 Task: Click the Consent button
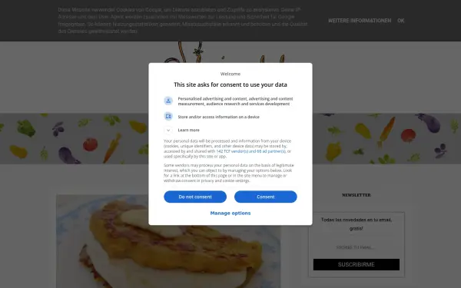(266, 197)
